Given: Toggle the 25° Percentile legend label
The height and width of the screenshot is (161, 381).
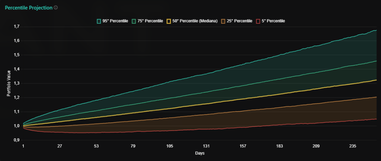Looking at the screenshot, I should 240,21.
